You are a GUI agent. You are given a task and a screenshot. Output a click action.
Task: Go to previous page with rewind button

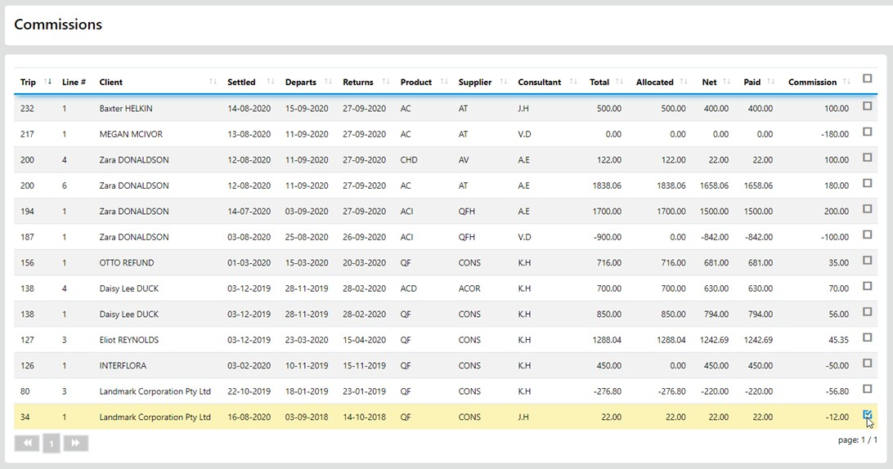pos(27,443)
